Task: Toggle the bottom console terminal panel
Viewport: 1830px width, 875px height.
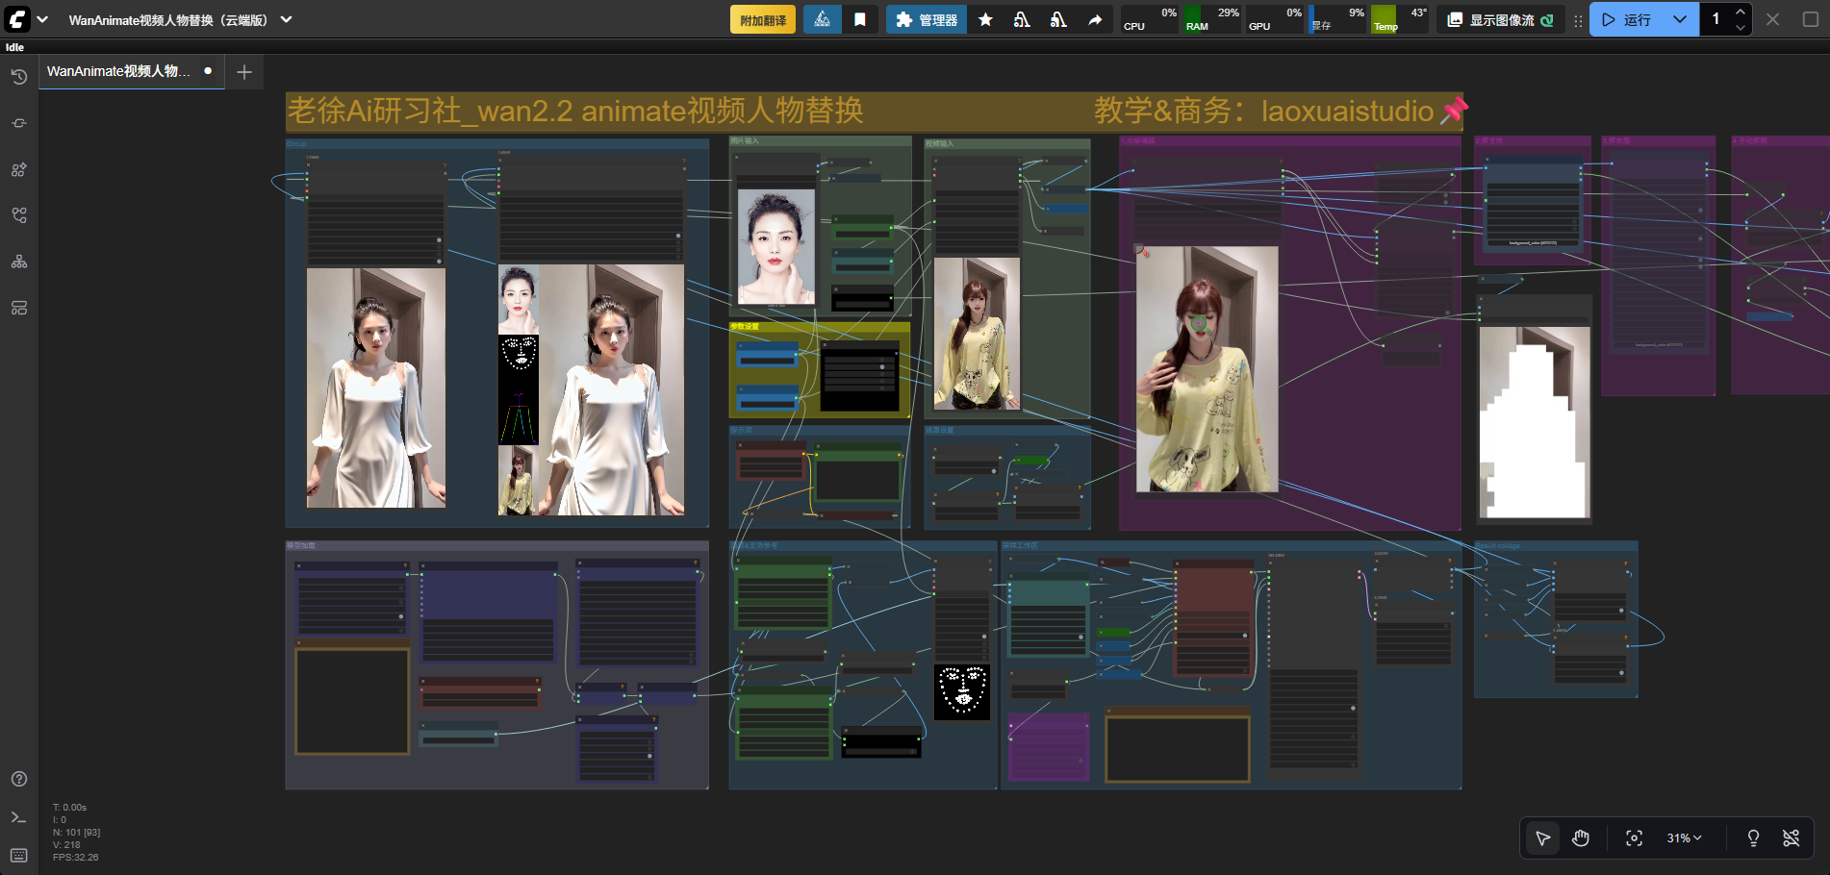Action: pyautogui.click(x=19, y=817)
